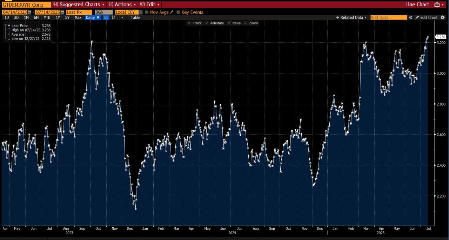This screenshot has height=240, width=449.
Task: Activate the Track crosshair tool
Action: (194, 23)
